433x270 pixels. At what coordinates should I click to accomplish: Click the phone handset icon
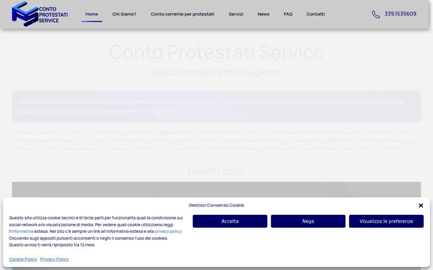(x=376, y=14)
